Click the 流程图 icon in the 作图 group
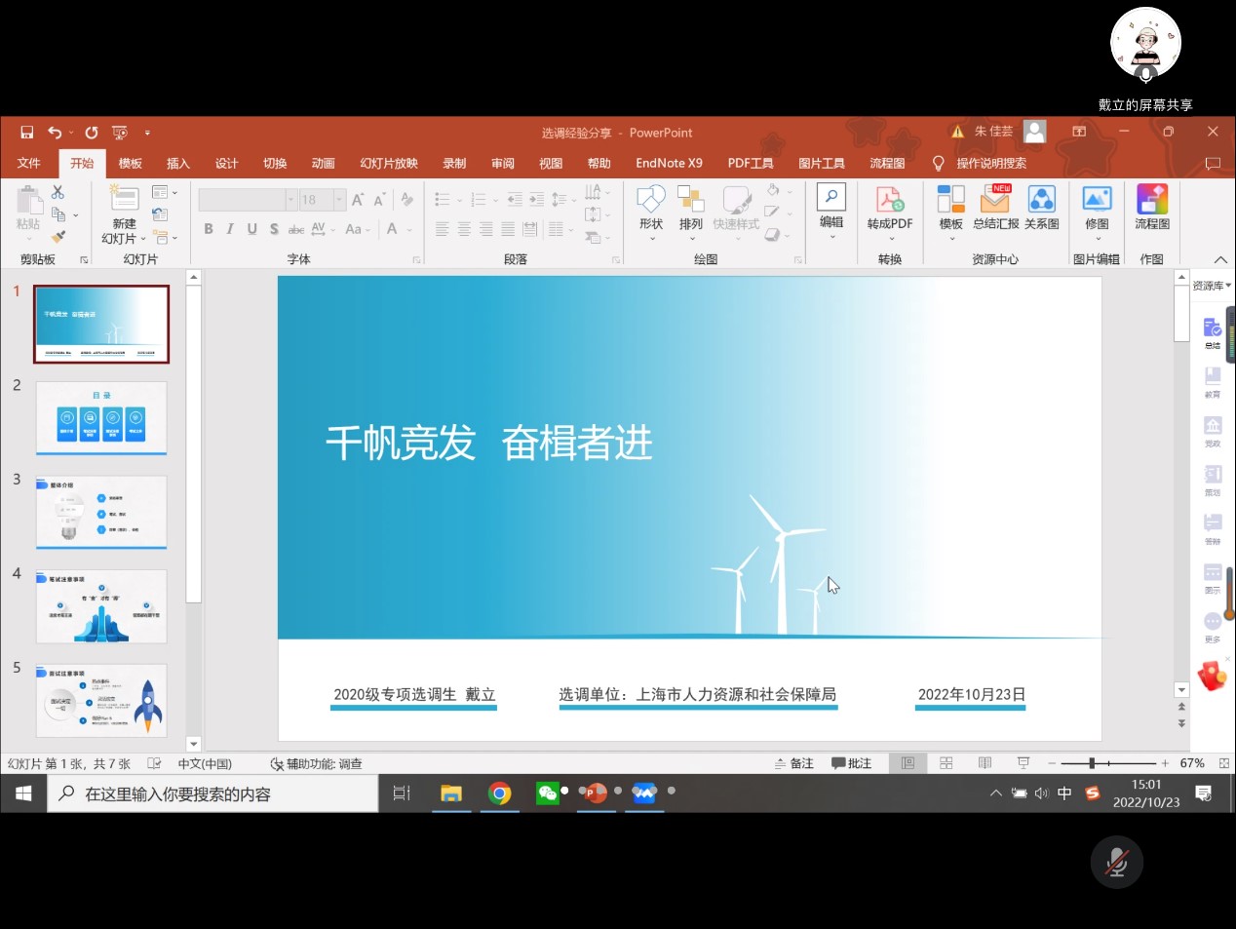Viewport: 1236px width, 929px height. click(1151, 201)
